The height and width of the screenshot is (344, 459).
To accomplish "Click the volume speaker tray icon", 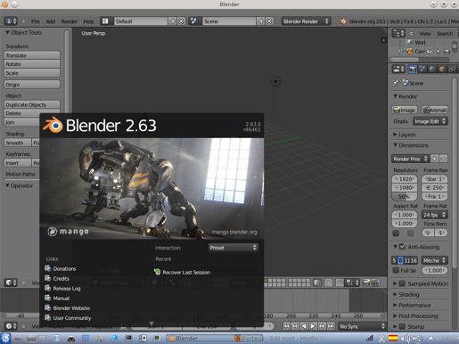I will 405,339.
